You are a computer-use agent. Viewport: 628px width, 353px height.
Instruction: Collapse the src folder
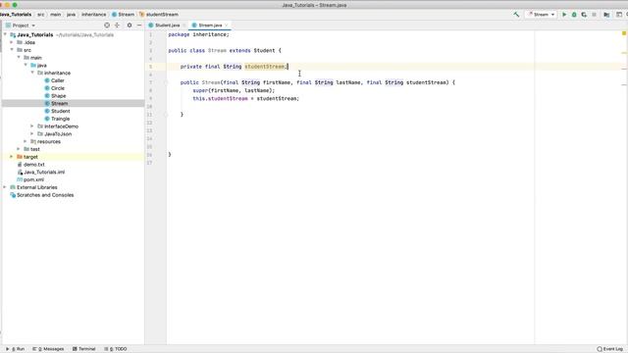[x=12, y=50]
